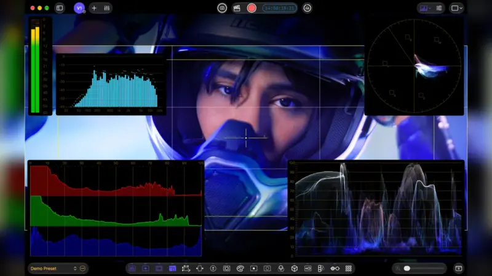Toggle the second highlighted overlay button
Image resolution: width=492 pixels, height=276 pixels.
[x=146, y=269]
